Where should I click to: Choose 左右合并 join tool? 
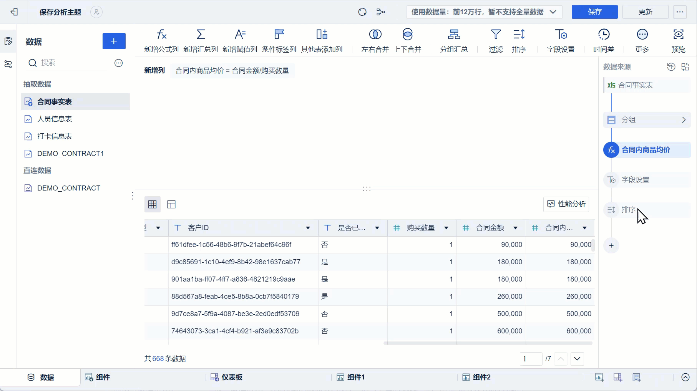pos(375,41)
